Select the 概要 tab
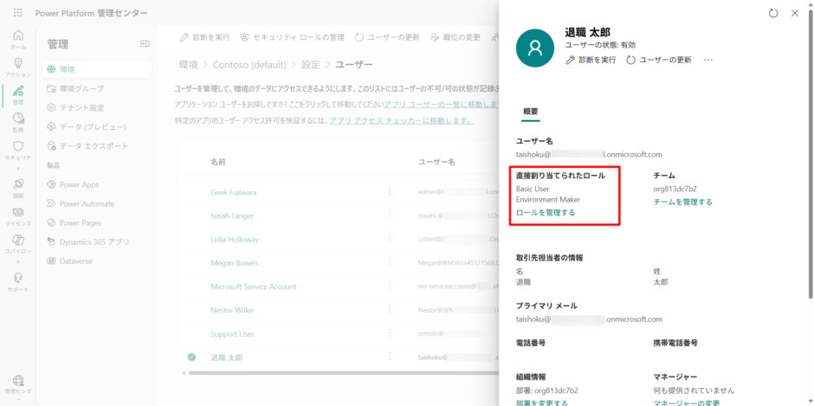Image resolution: width=814 pixels, height=406 pixels. coord(531,113)
